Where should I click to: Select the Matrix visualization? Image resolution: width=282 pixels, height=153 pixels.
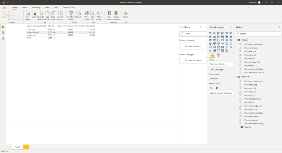223,47
